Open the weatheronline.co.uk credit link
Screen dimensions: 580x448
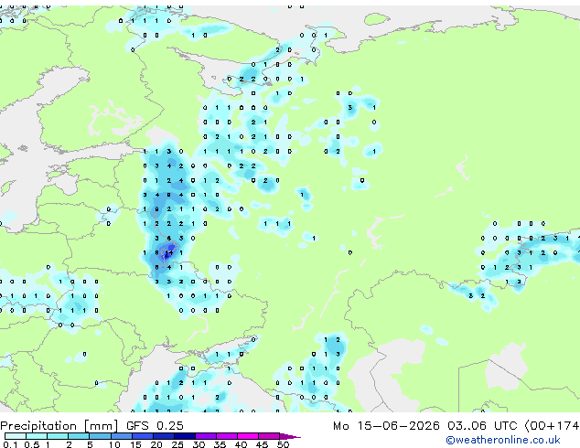(503, 440)
